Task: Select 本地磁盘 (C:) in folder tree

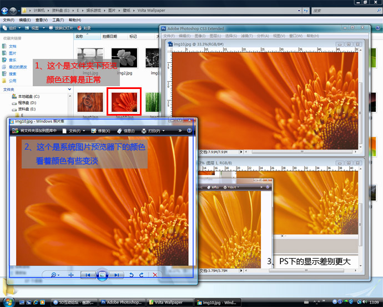Action: point(26,96)
